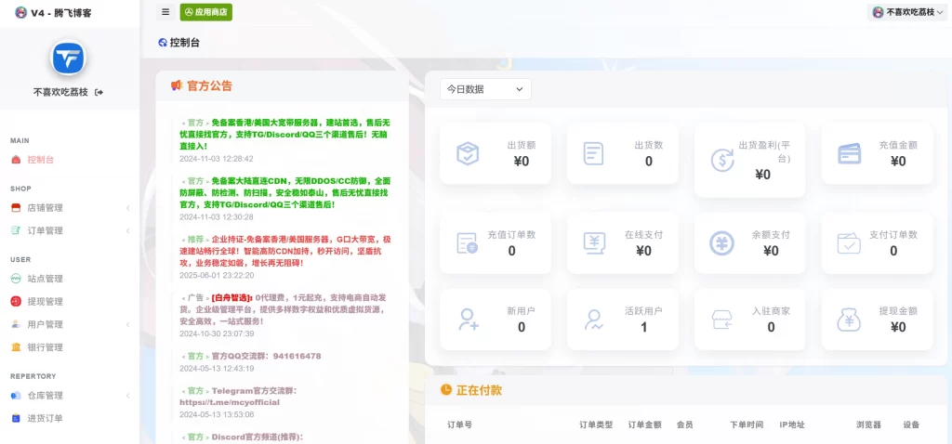Open the 免备案大陆直连CDN announcement
Screen dimensions: 952x444
point(285,193)
